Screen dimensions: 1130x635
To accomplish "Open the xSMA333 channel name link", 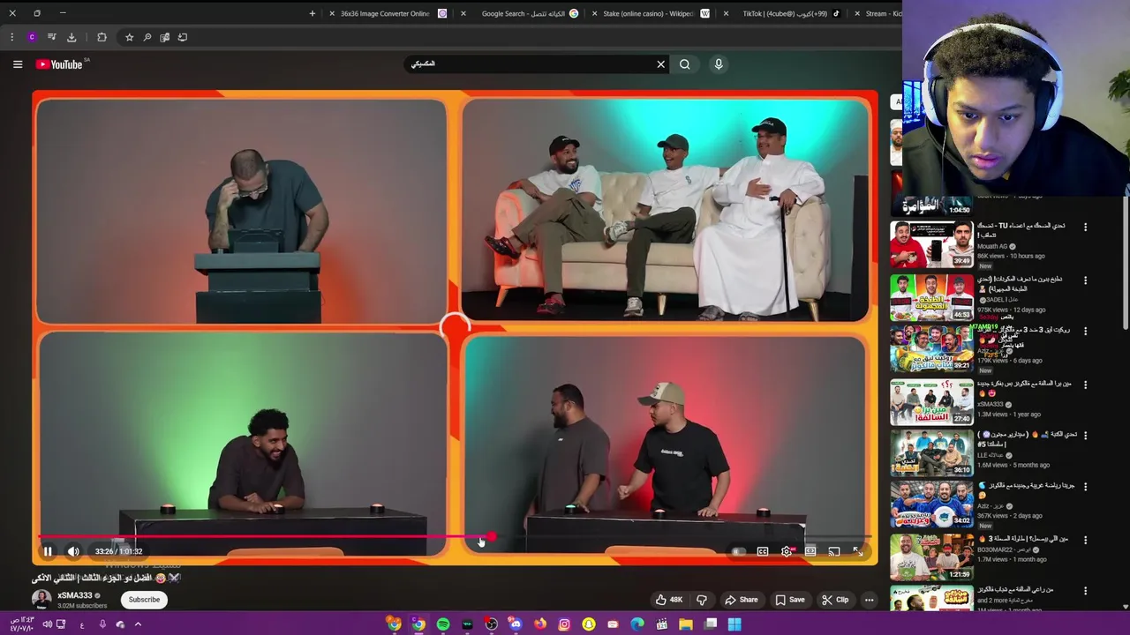I will [75, 595].
